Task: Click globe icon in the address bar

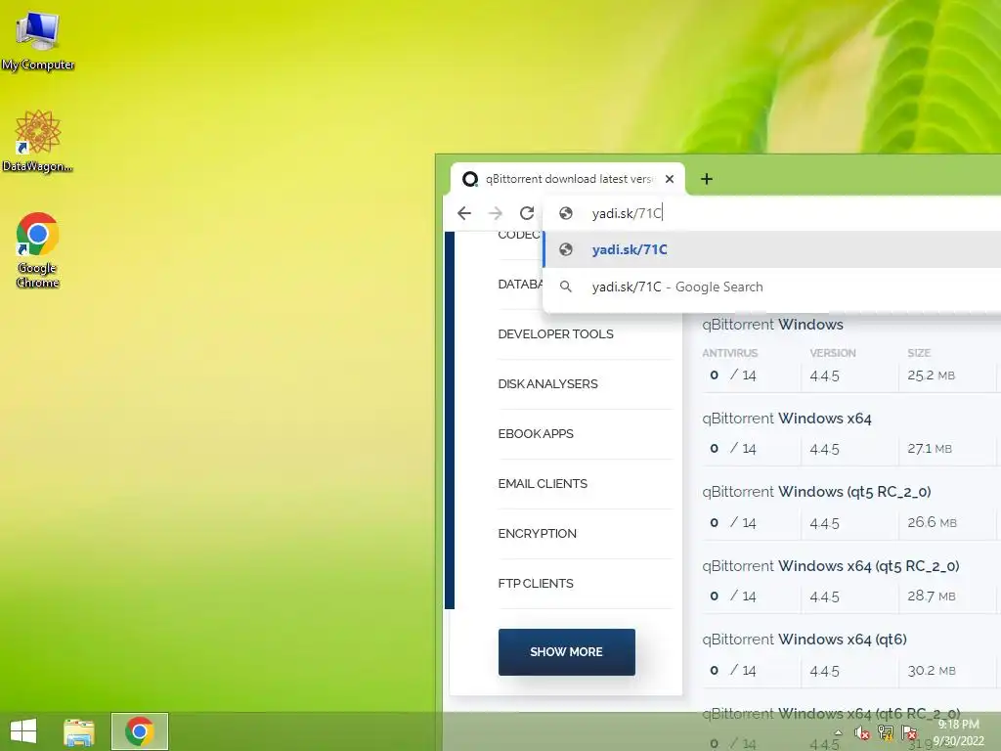Action: (566, 213)
